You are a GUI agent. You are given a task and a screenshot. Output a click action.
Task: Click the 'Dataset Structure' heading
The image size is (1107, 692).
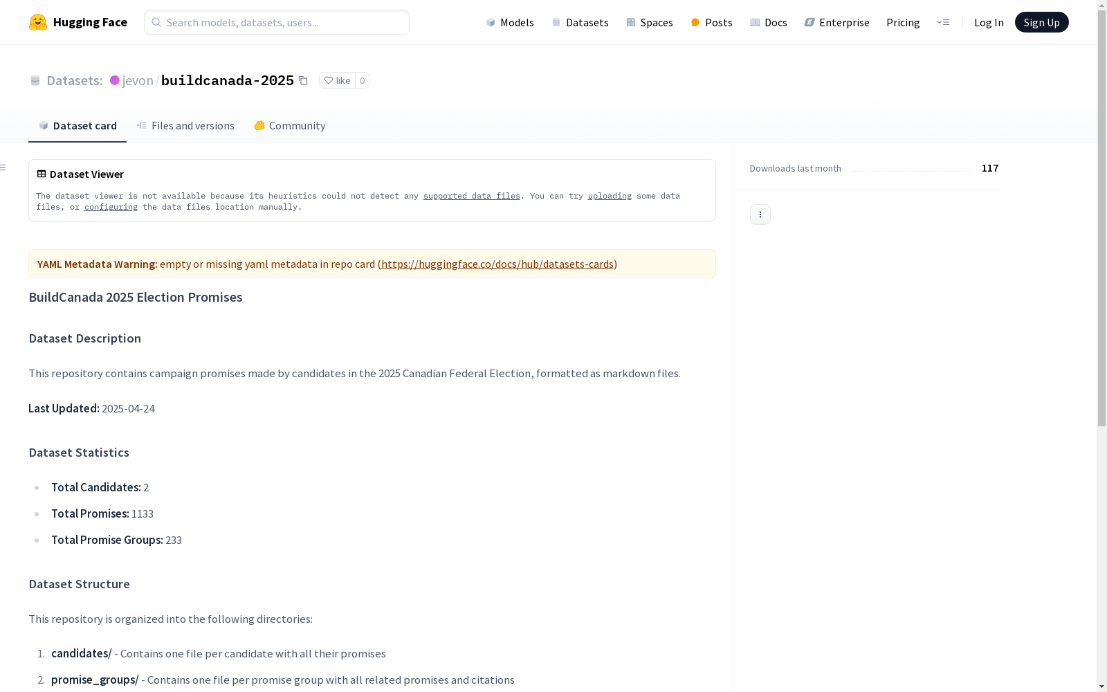coord(80,584)
